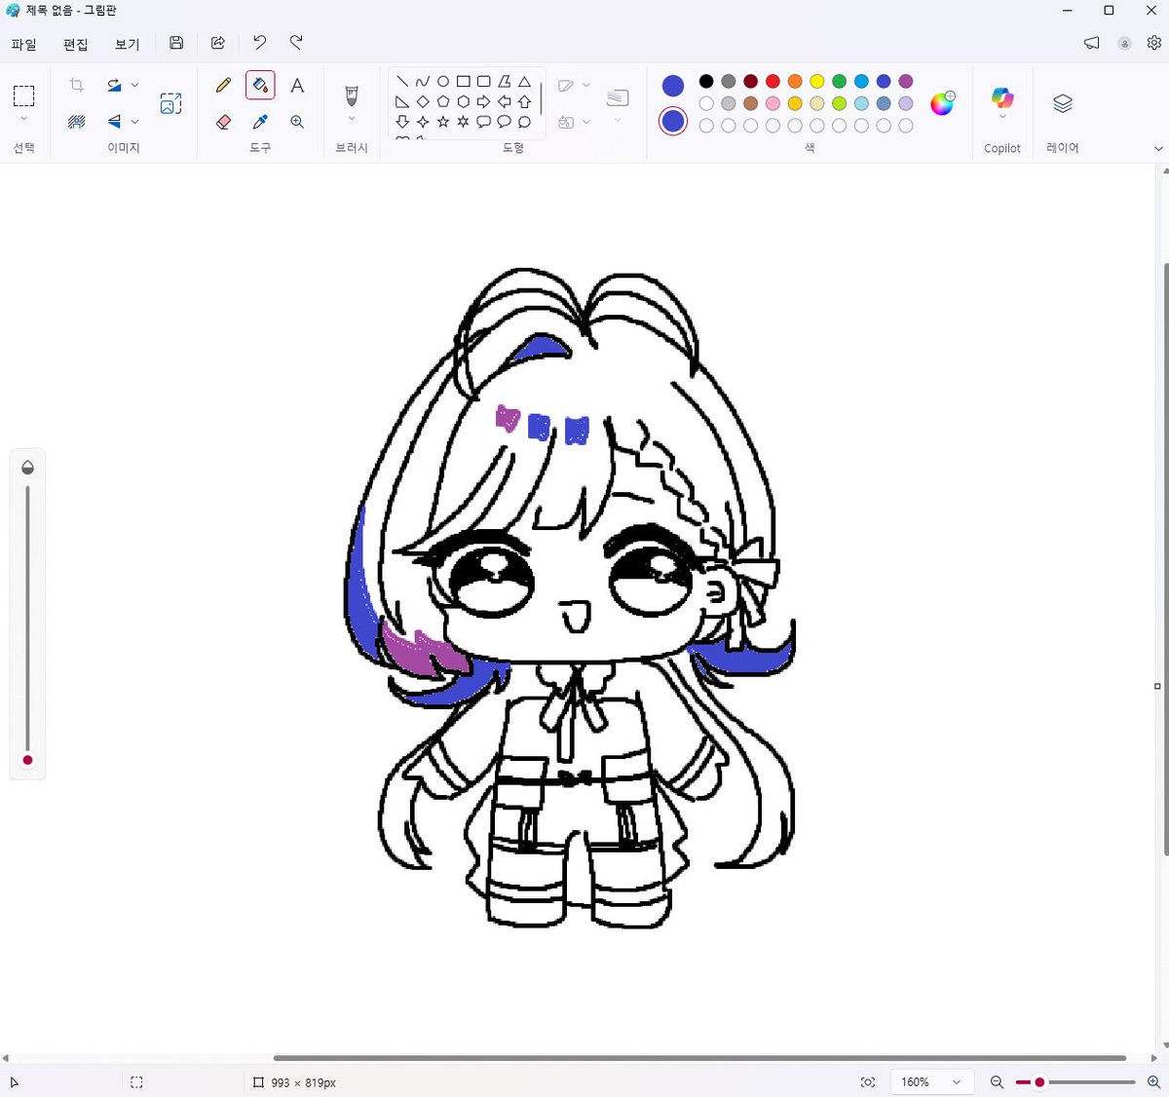Select the Pencil tool
The width and height of the screenshot is (1169, 1097).
pos(223,85)
